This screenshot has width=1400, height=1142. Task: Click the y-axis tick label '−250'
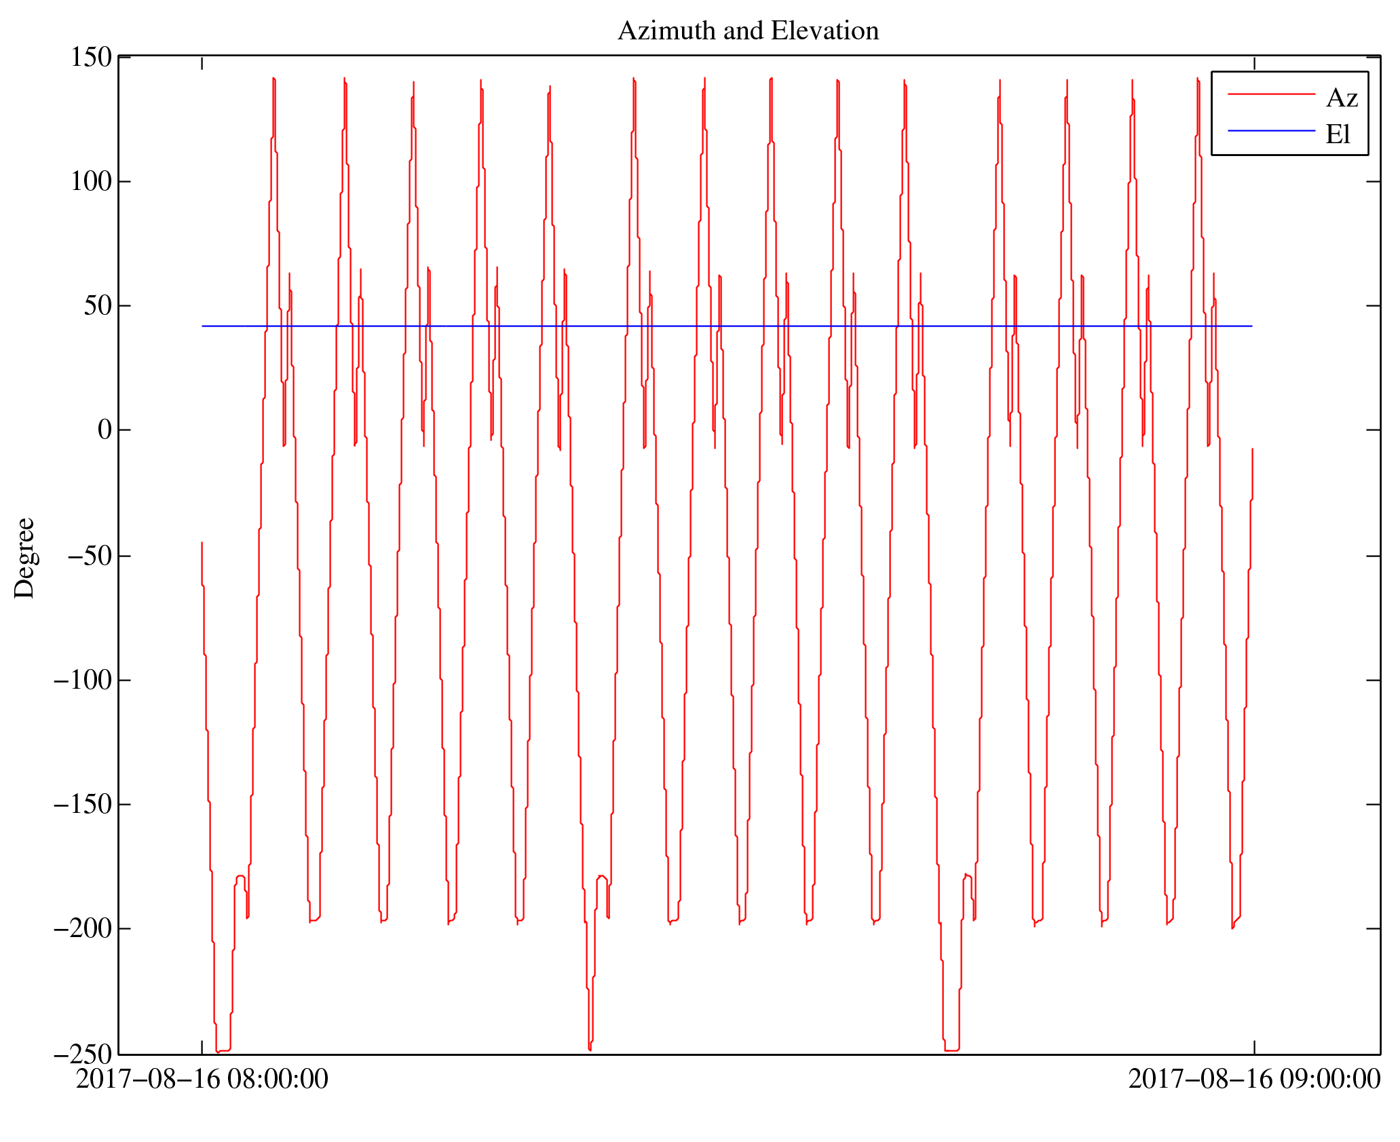(83, 1054)
